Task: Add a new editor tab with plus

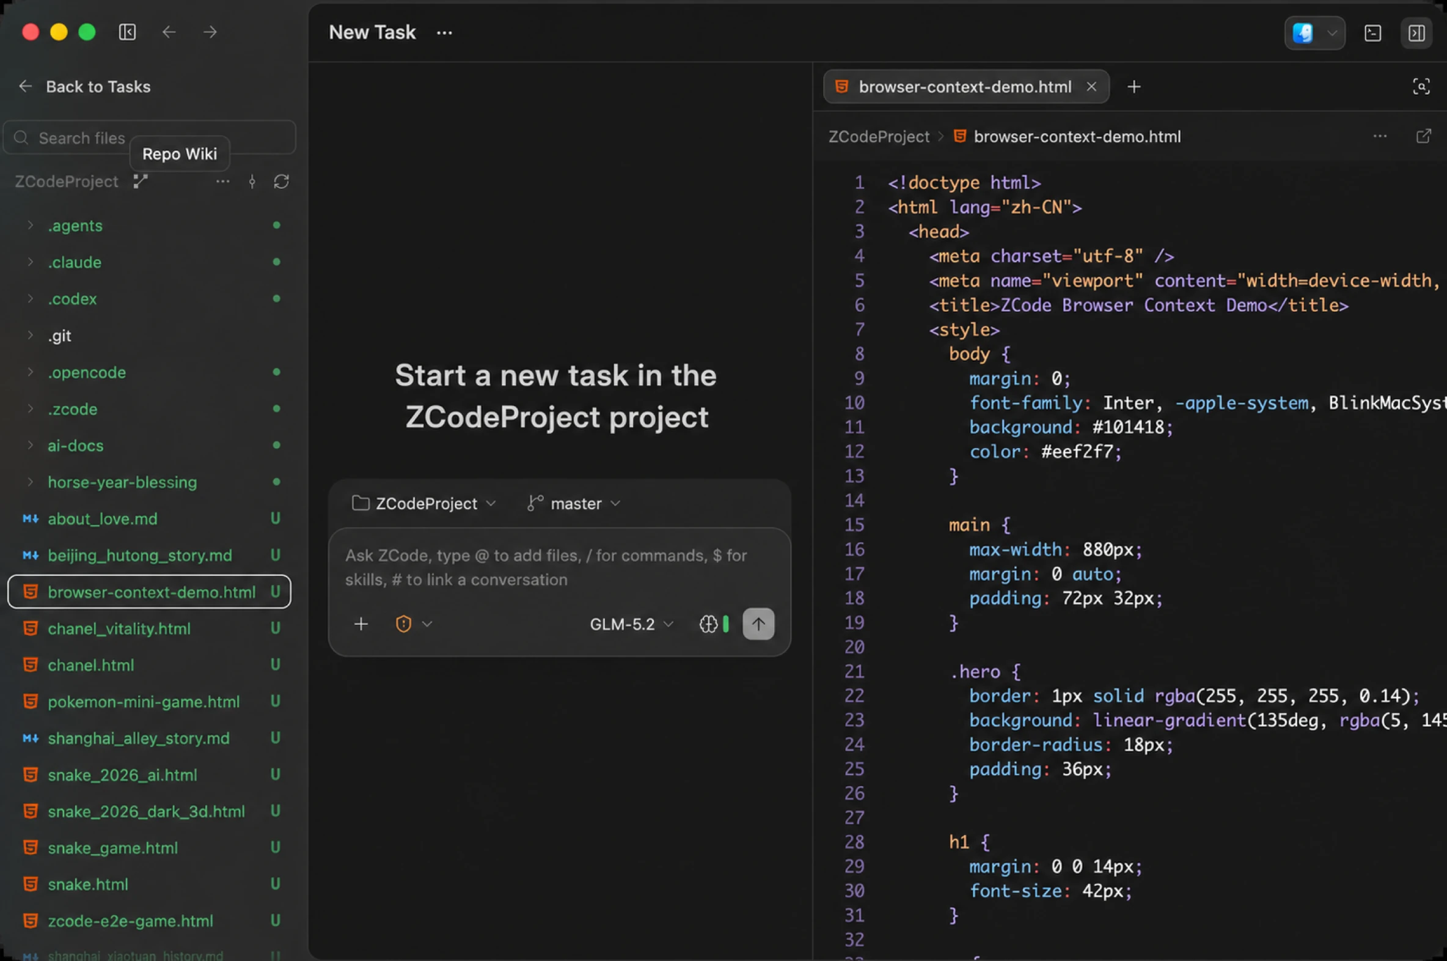Action: coord(1134,87)
